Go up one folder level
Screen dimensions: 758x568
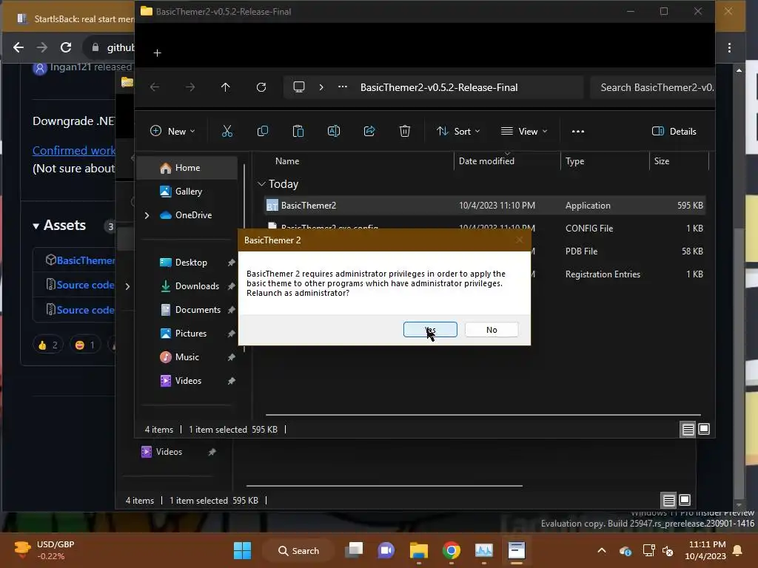click(x=225, y=87)
